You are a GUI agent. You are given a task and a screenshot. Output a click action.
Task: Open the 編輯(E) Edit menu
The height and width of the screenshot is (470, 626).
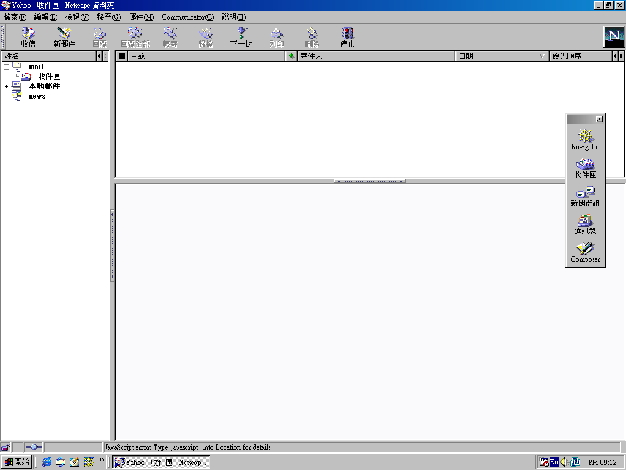[x=45, y=17]
